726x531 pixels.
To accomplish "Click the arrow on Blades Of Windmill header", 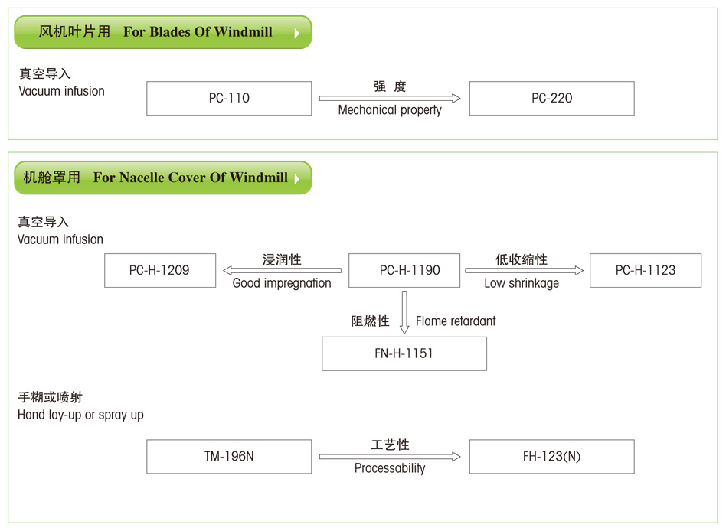I will [297, 34].
